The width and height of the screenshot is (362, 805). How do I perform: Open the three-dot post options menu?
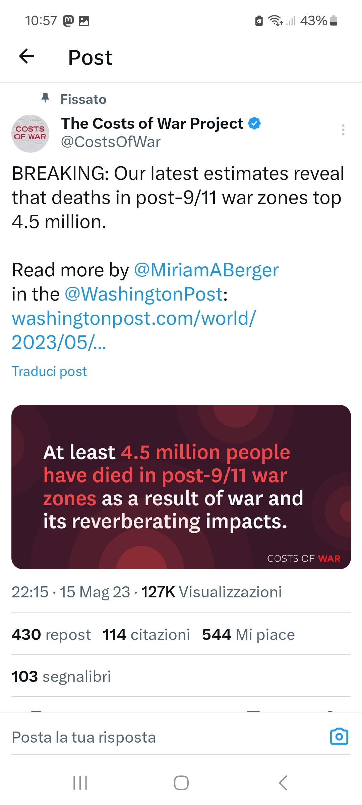click(x=343, y=130)
